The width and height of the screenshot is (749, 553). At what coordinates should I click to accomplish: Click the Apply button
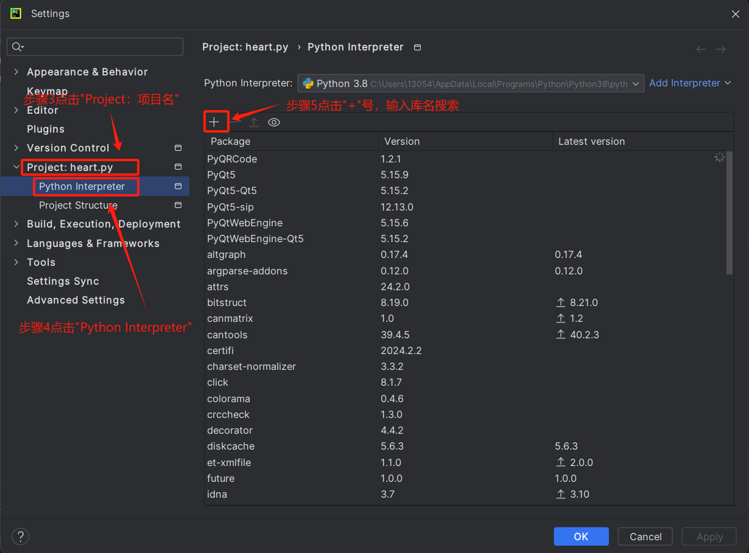pyautogui.click(x=709, y=537)
